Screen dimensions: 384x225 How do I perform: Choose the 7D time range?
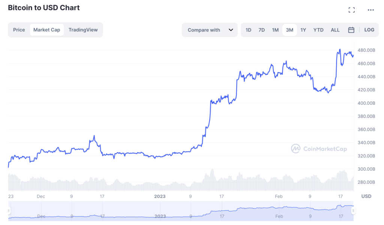261,30
